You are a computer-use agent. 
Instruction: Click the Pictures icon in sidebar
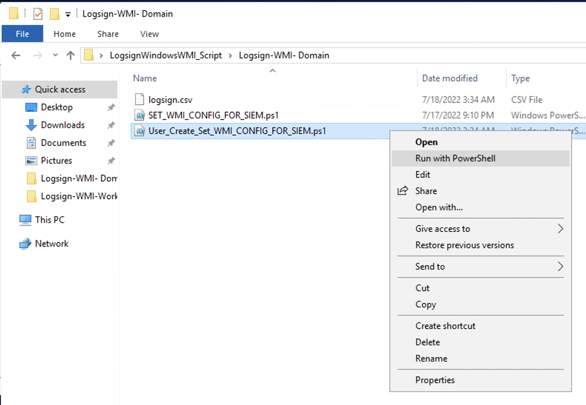(31, 161)
